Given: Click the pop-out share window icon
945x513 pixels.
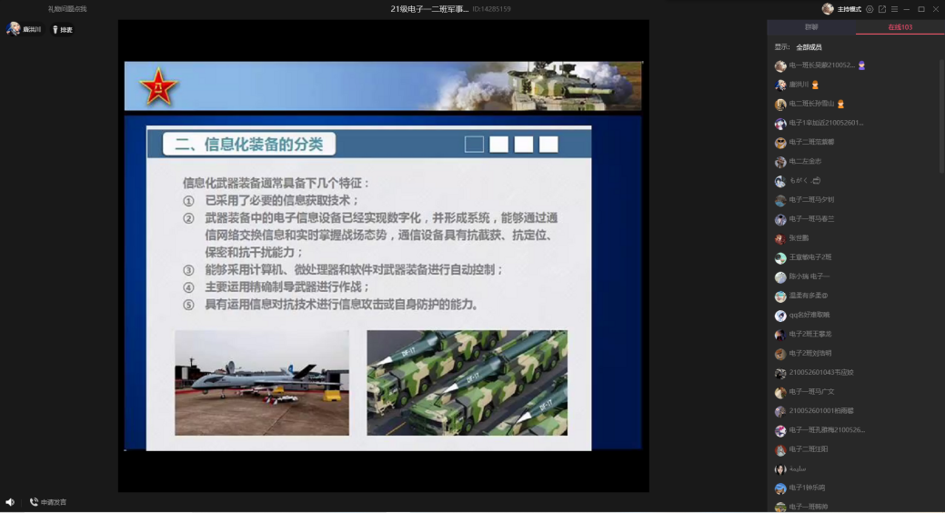Looking at the screenshot, I should (881, 9).
